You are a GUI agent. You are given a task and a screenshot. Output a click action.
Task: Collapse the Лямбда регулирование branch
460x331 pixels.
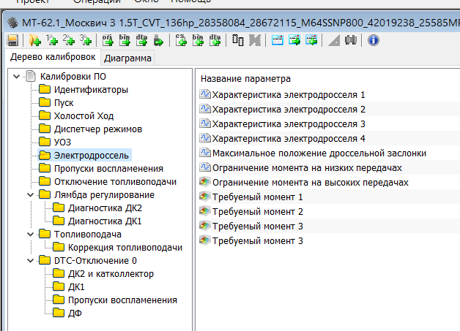point(29,195)
